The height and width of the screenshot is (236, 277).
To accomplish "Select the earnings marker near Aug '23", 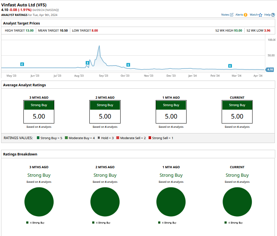I will (87, 63).
